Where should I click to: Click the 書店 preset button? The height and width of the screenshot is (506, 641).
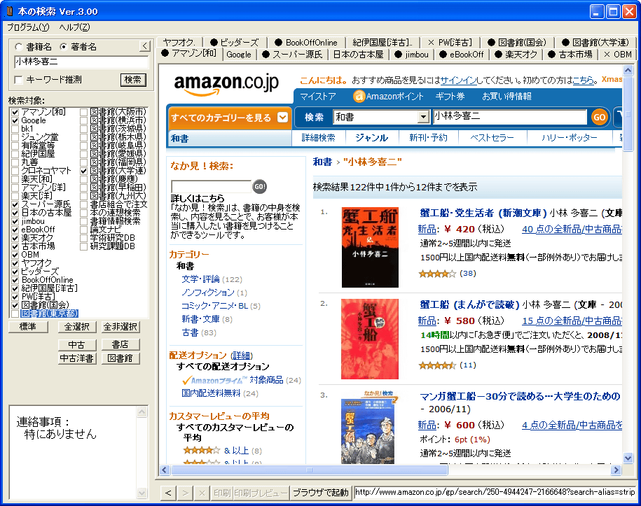click(x=120, y=345)
